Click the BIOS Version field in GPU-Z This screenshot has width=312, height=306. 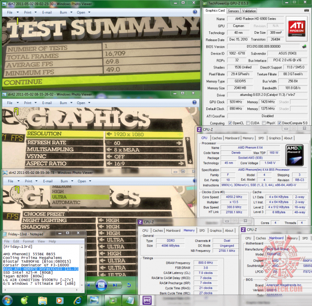263,46
